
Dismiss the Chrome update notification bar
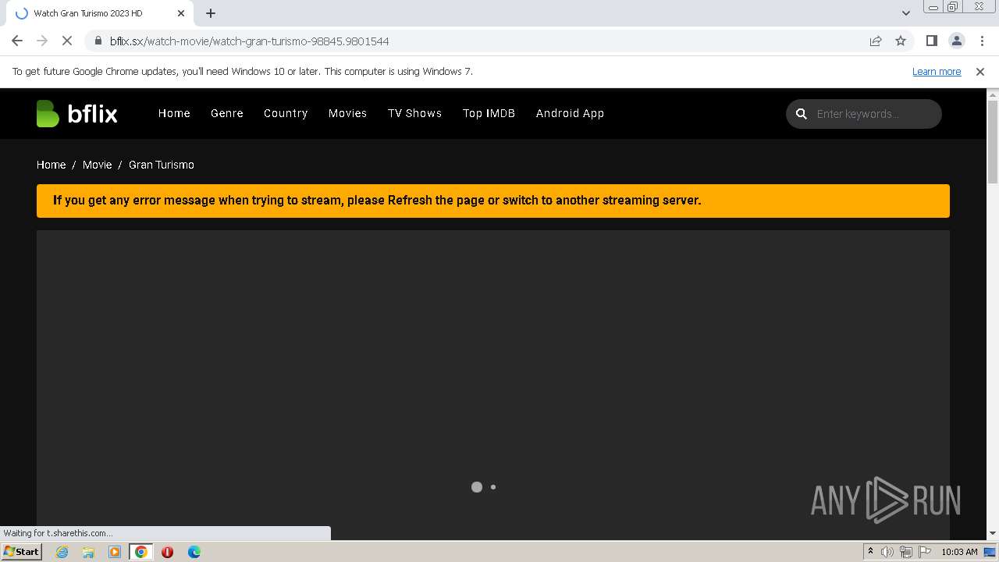pyautogui.click(x=980, y=72)
